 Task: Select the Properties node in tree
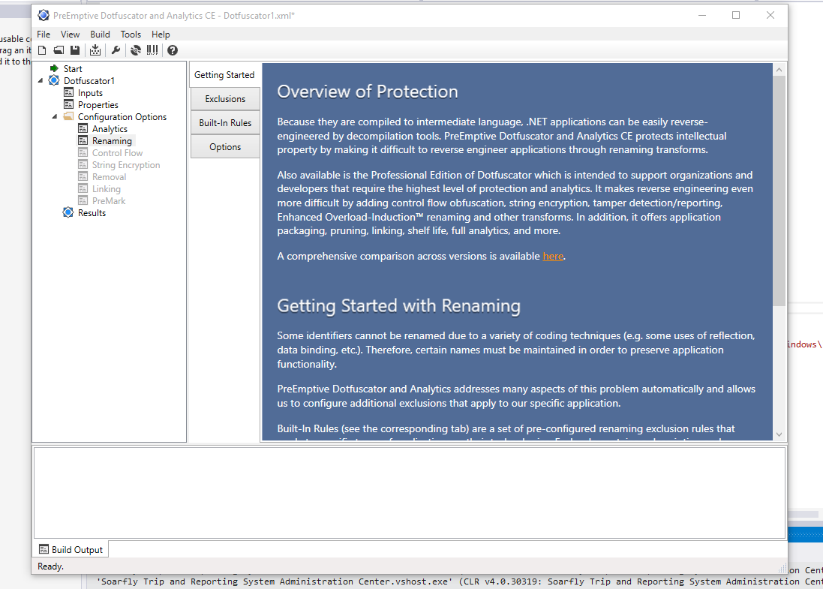(98, 105)
